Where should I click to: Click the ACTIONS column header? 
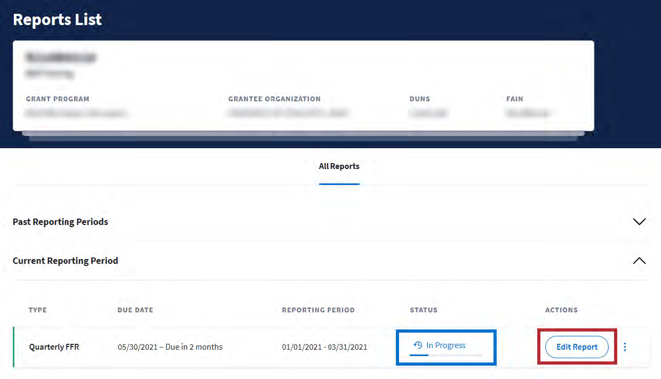[x=561, y=310]
